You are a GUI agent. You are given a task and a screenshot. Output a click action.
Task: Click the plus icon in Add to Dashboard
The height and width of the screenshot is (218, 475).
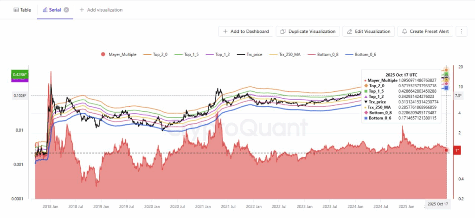click(225, 32)
